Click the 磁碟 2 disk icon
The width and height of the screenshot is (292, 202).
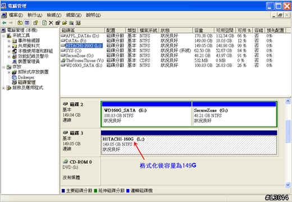(65, 104)
